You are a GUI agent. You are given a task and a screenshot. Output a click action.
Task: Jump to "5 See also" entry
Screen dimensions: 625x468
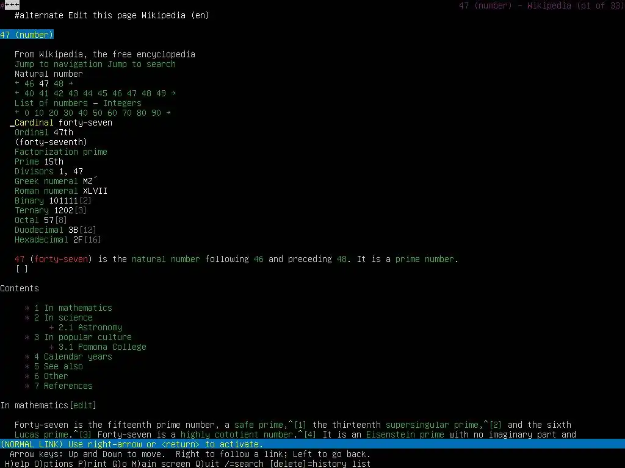(59, 366)
